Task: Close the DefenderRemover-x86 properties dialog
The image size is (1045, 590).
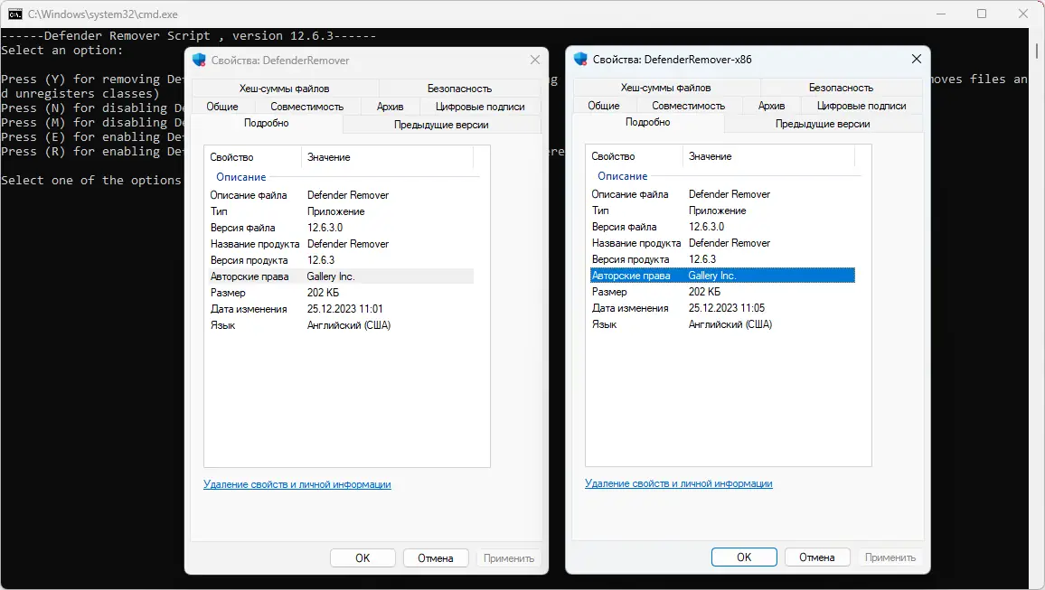Action: point(917,60)
